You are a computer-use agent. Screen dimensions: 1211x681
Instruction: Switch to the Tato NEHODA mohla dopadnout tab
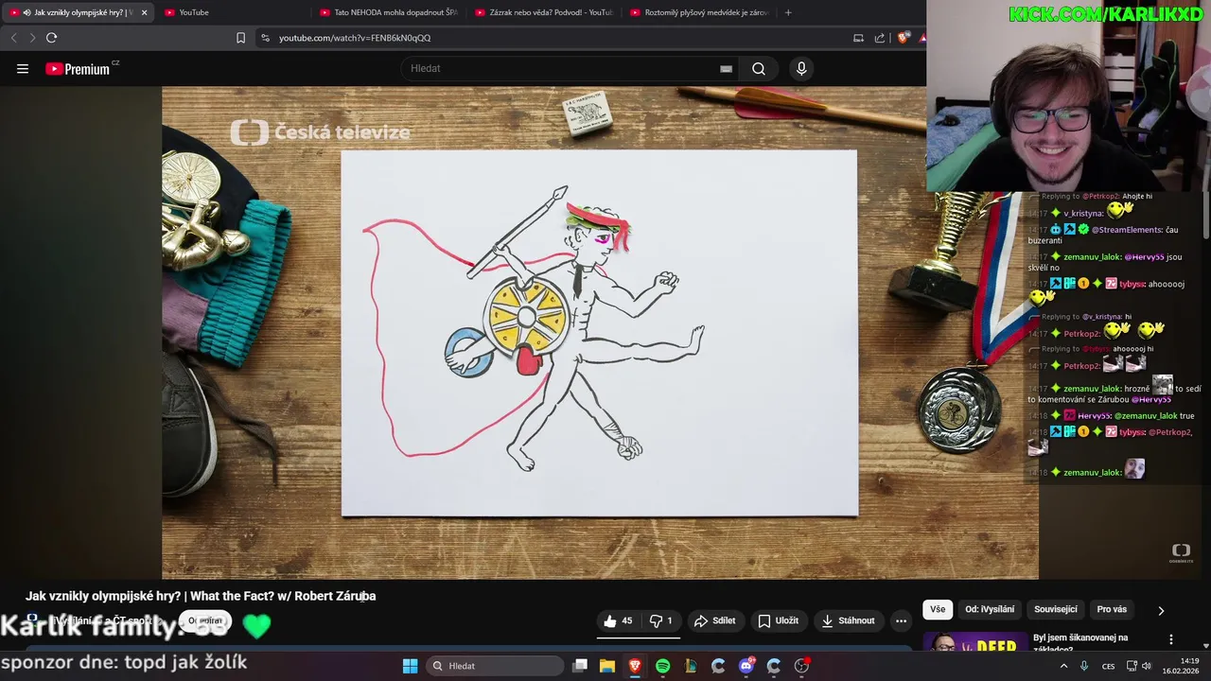(388, 12)
